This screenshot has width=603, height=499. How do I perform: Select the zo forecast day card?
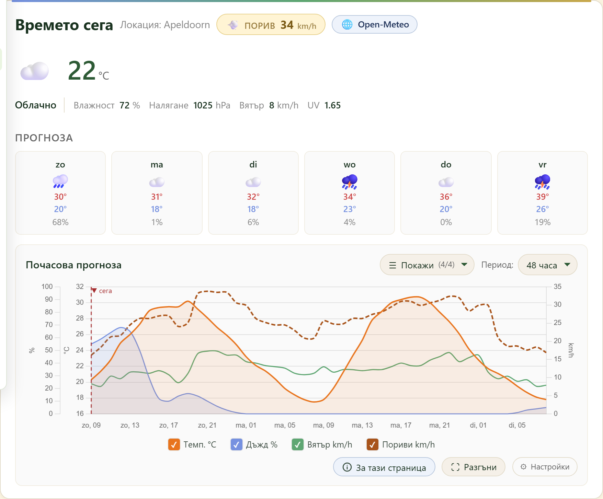(x=60, y=193)
